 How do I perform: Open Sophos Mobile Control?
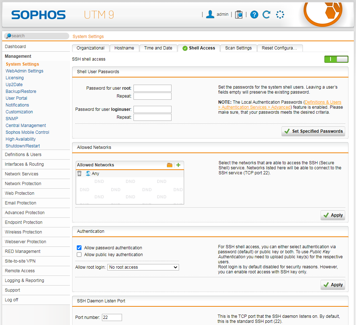pyautogui.click(x=27, y=132)
